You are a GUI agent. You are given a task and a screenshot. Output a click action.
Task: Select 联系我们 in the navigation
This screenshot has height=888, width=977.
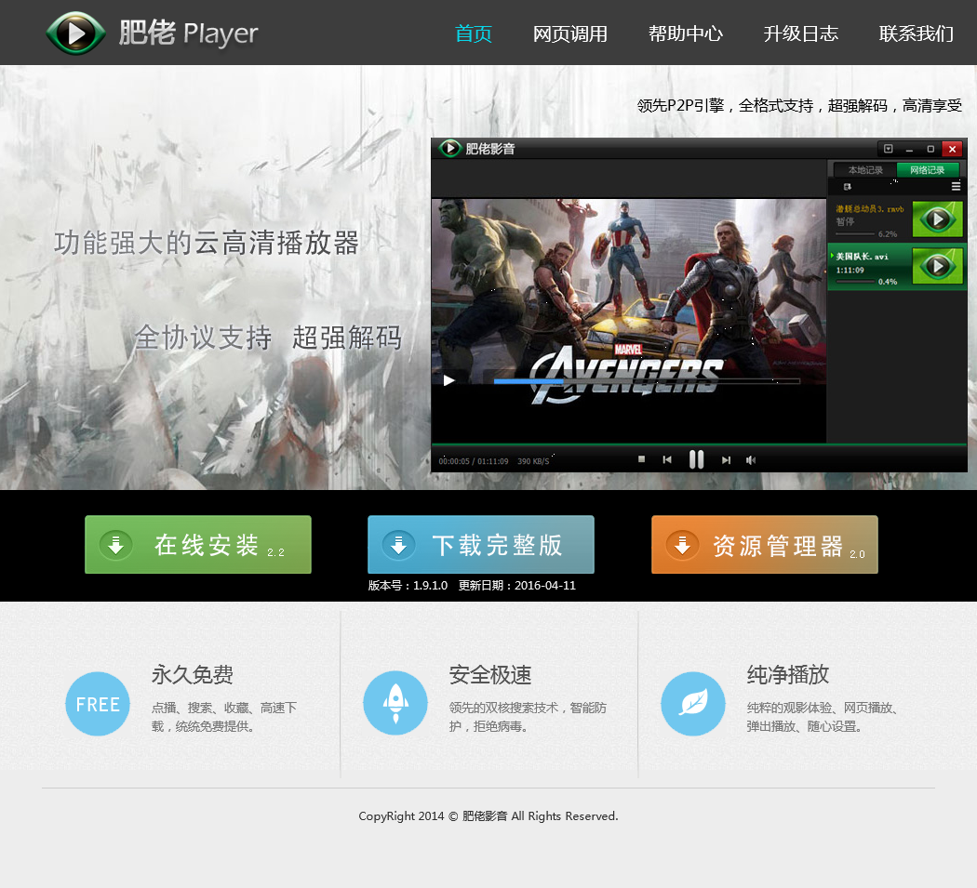point(916,33)
